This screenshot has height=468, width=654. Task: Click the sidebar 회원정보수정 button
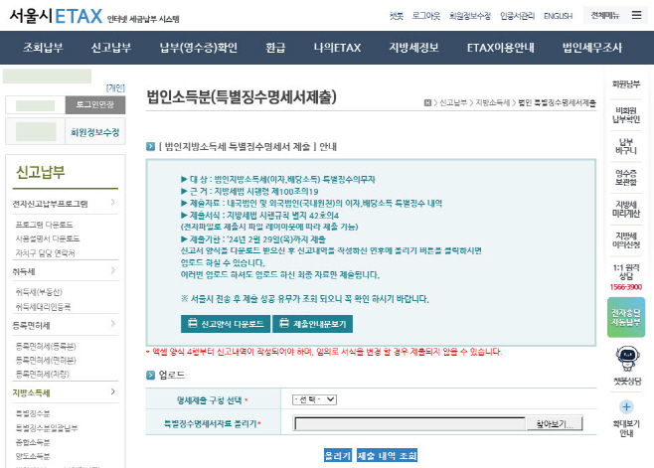[x=95, y=132]
